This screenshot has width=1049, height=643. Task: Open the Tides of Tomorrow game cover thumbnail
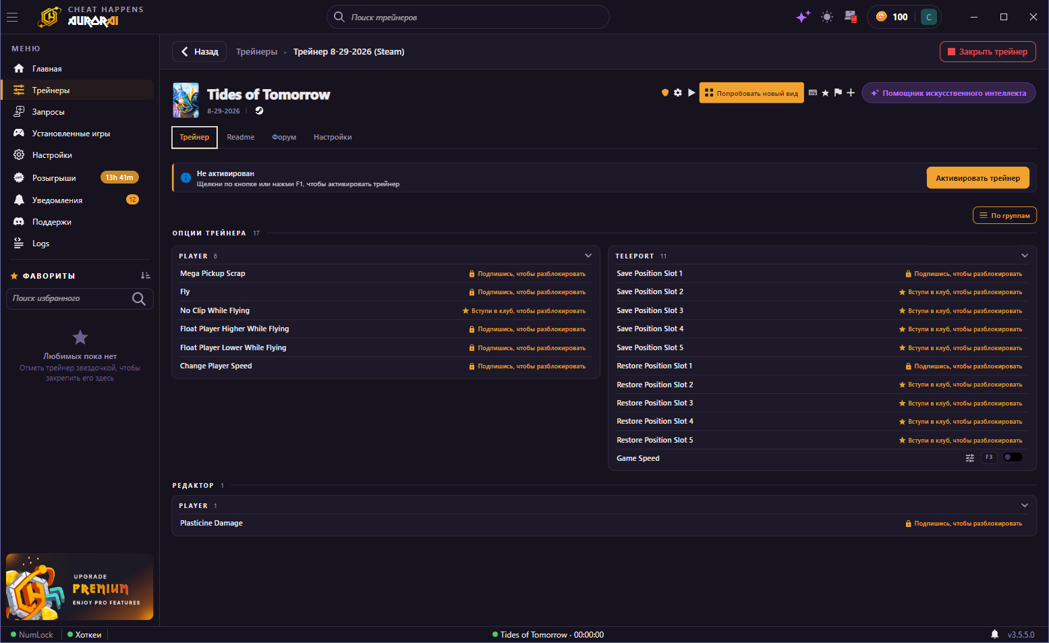coord(186,100)
